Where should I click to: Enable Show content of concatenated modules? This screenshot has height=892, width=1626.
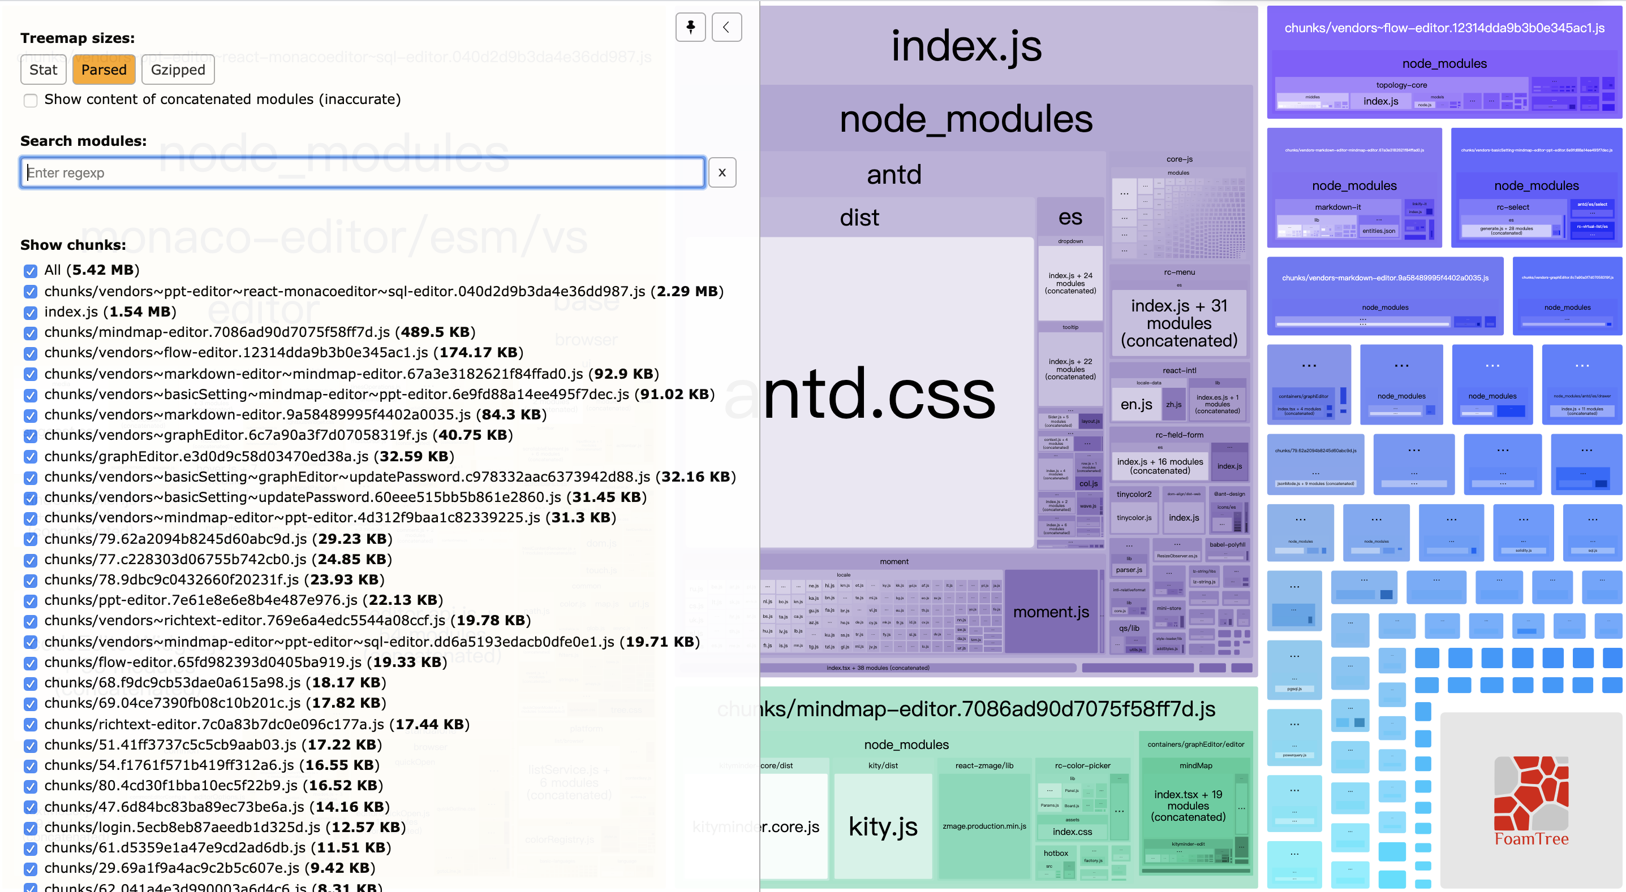click(x=31, y=100)
